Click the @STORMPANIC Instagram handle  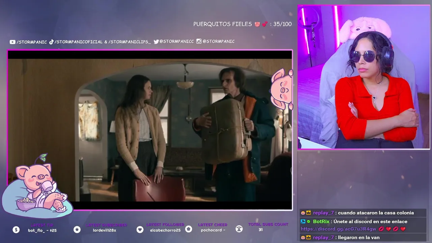[x=218, y=41]
